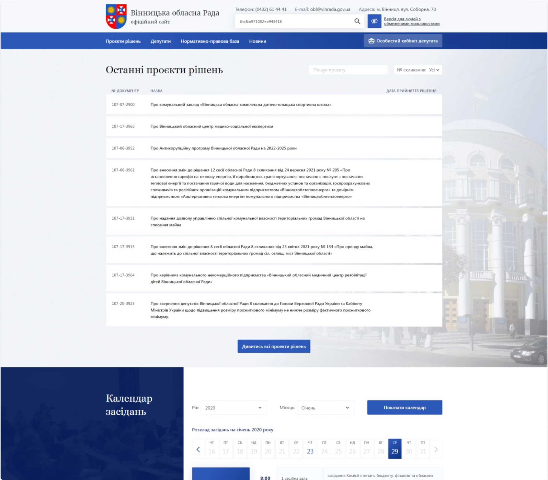Expand the Місяць Січень dropdown
This screenshot has height=480, width=548.
[x=325, y=408]
